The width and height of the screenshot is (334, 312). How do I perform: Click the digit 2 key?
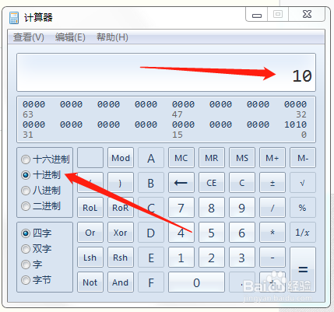[212, 258]
